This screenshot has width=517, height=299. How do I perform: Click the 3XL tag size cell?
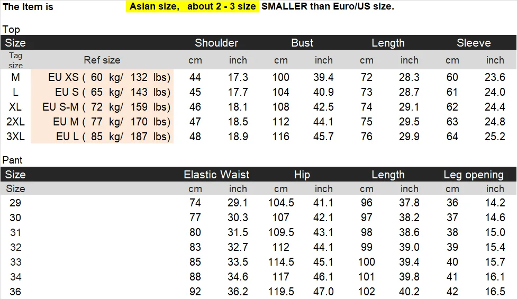(15, 137)
